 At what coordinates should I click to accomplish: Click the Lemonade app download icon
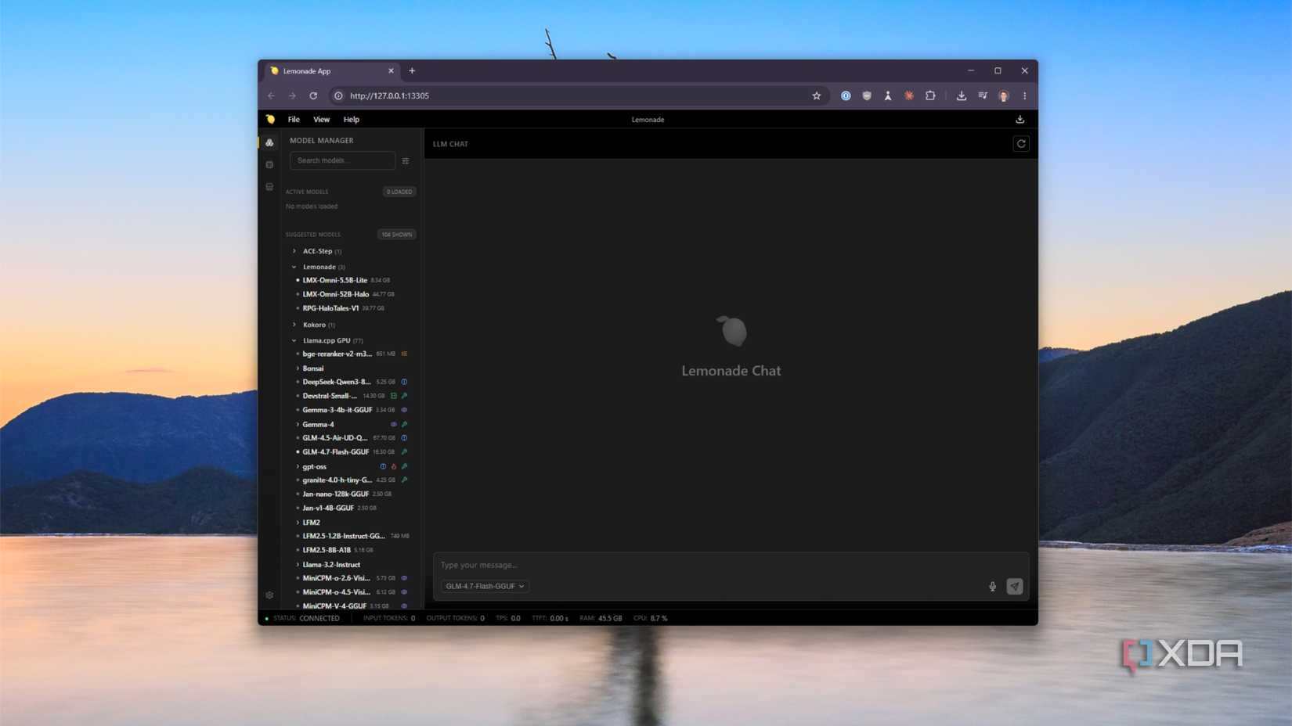click(x=1020, y=120)
